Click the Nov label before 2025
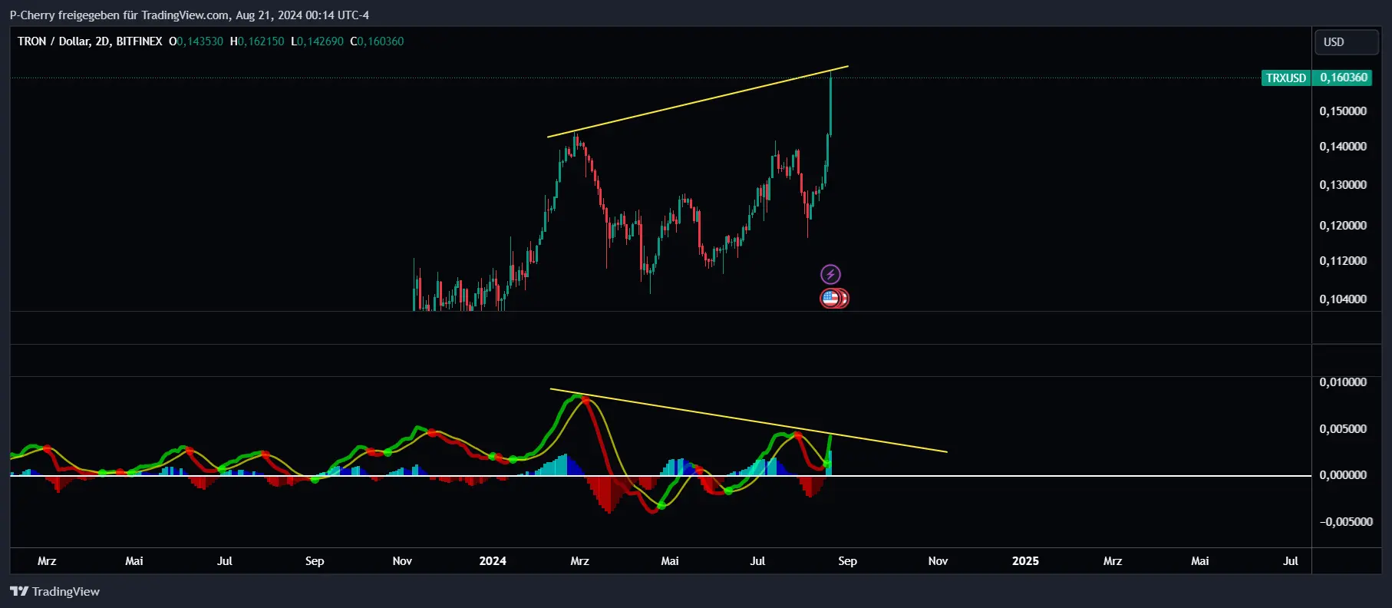 [938, 561]
